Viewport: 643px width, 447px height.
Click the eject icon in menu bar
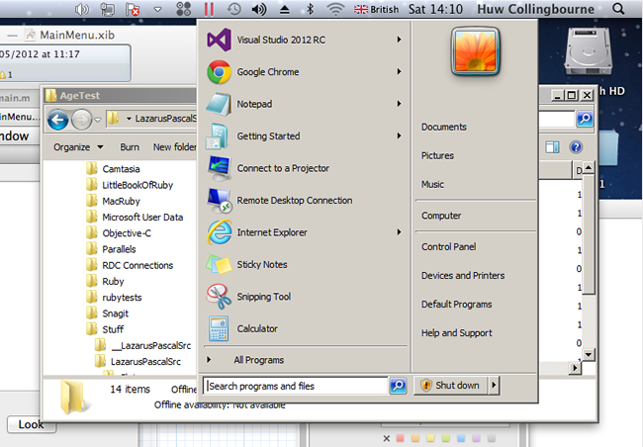285,10
